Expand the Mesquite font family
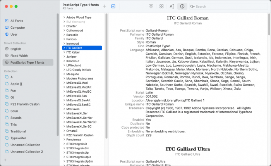 click(x=64, y=74)
